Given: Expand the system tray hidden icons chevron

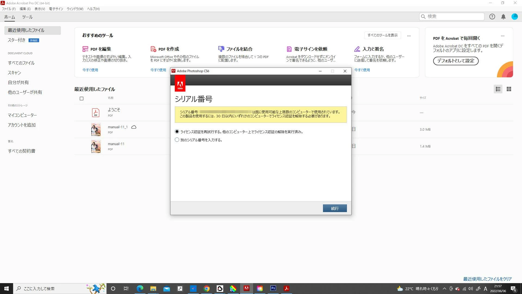Looking at the screenshot, I should tap(444, 289).
